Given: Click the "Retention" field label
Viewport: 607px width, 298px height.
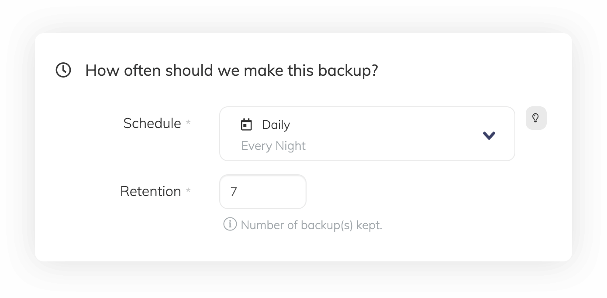Looking at the screenshot, I should pos(150,191).
